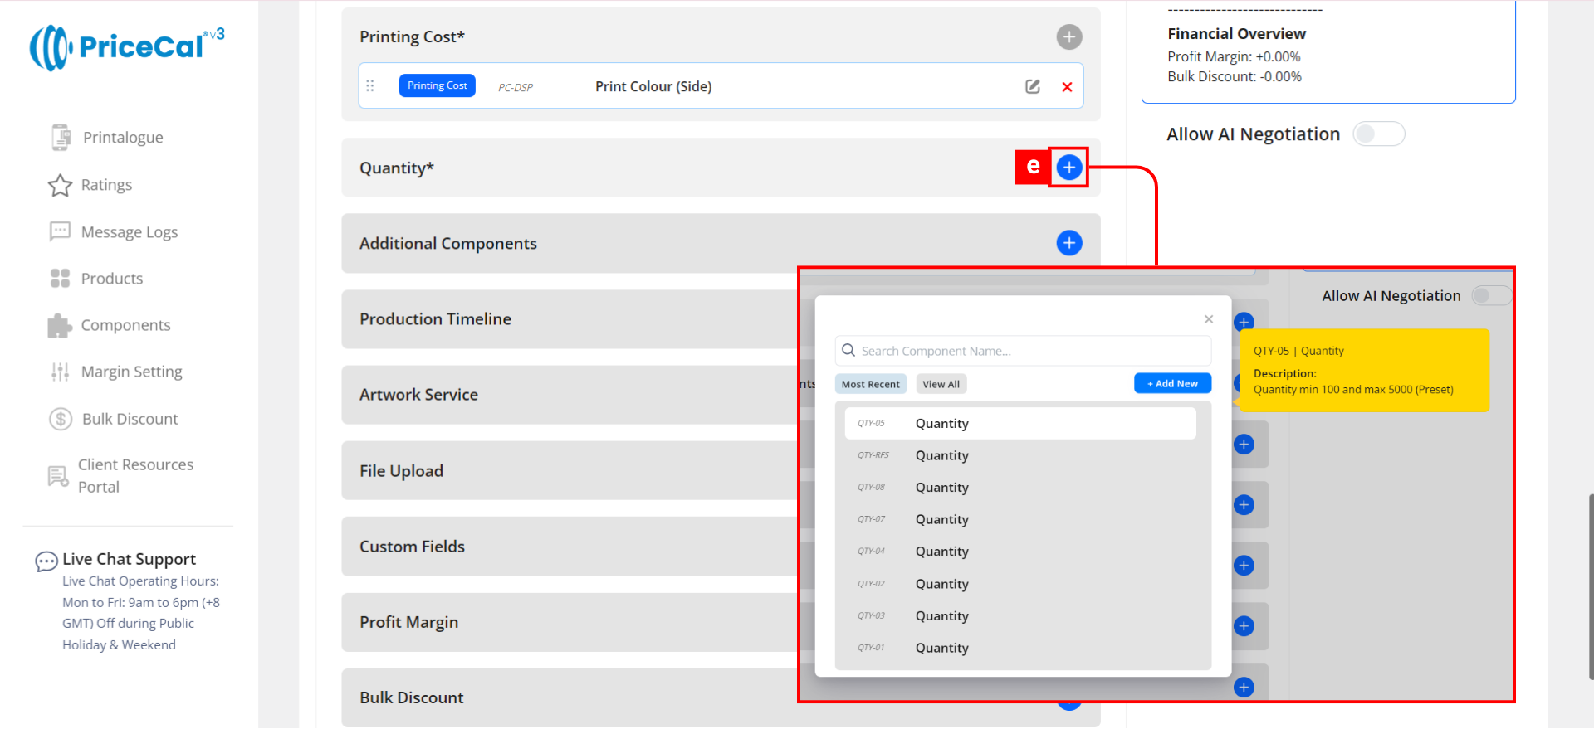Select the QTY-RFS Quantity component
This screenshot has width=1594, height=729.
[x=941, y=455]
